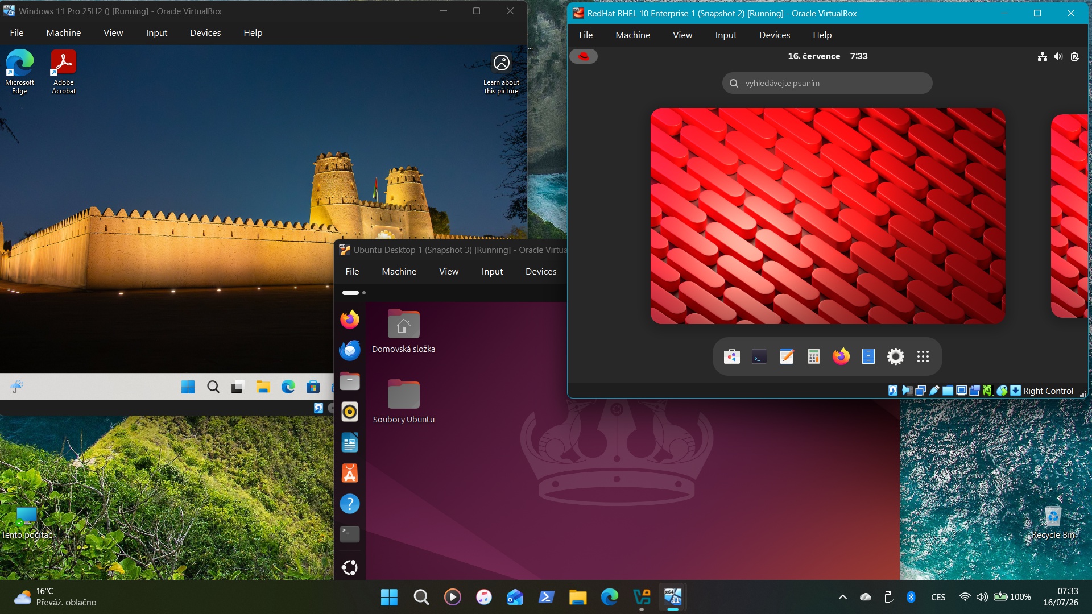Open Input menu in RHEL VM window
Screen dimensions: 1092x614
tap(726, 35)
